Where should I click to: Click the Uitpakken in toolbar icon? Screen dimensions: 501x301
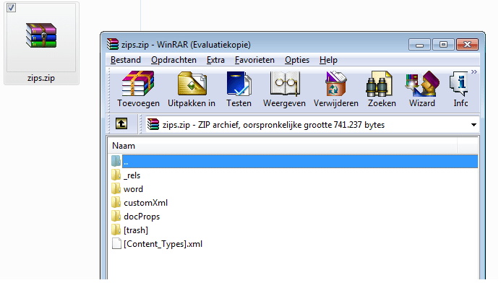pos(192,89)
